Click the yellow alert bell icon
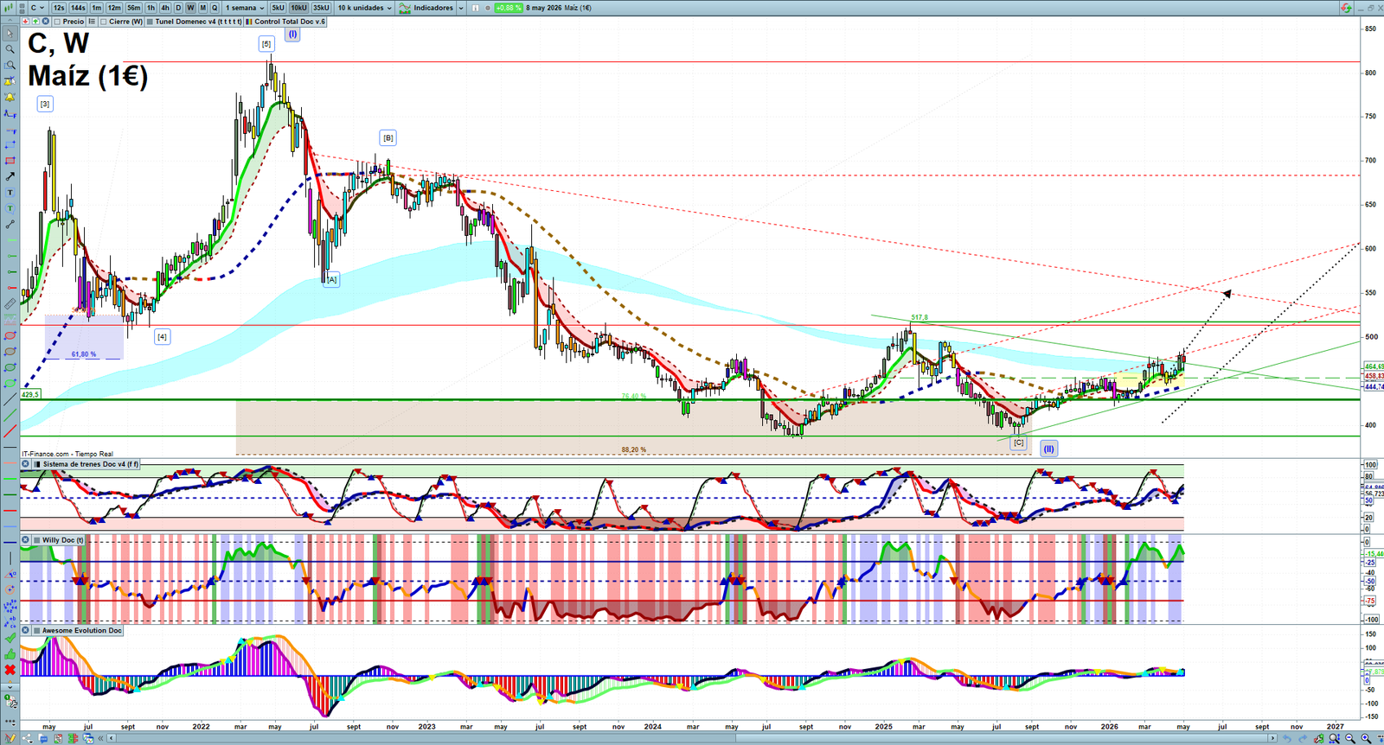 click(x=10, y=96)
